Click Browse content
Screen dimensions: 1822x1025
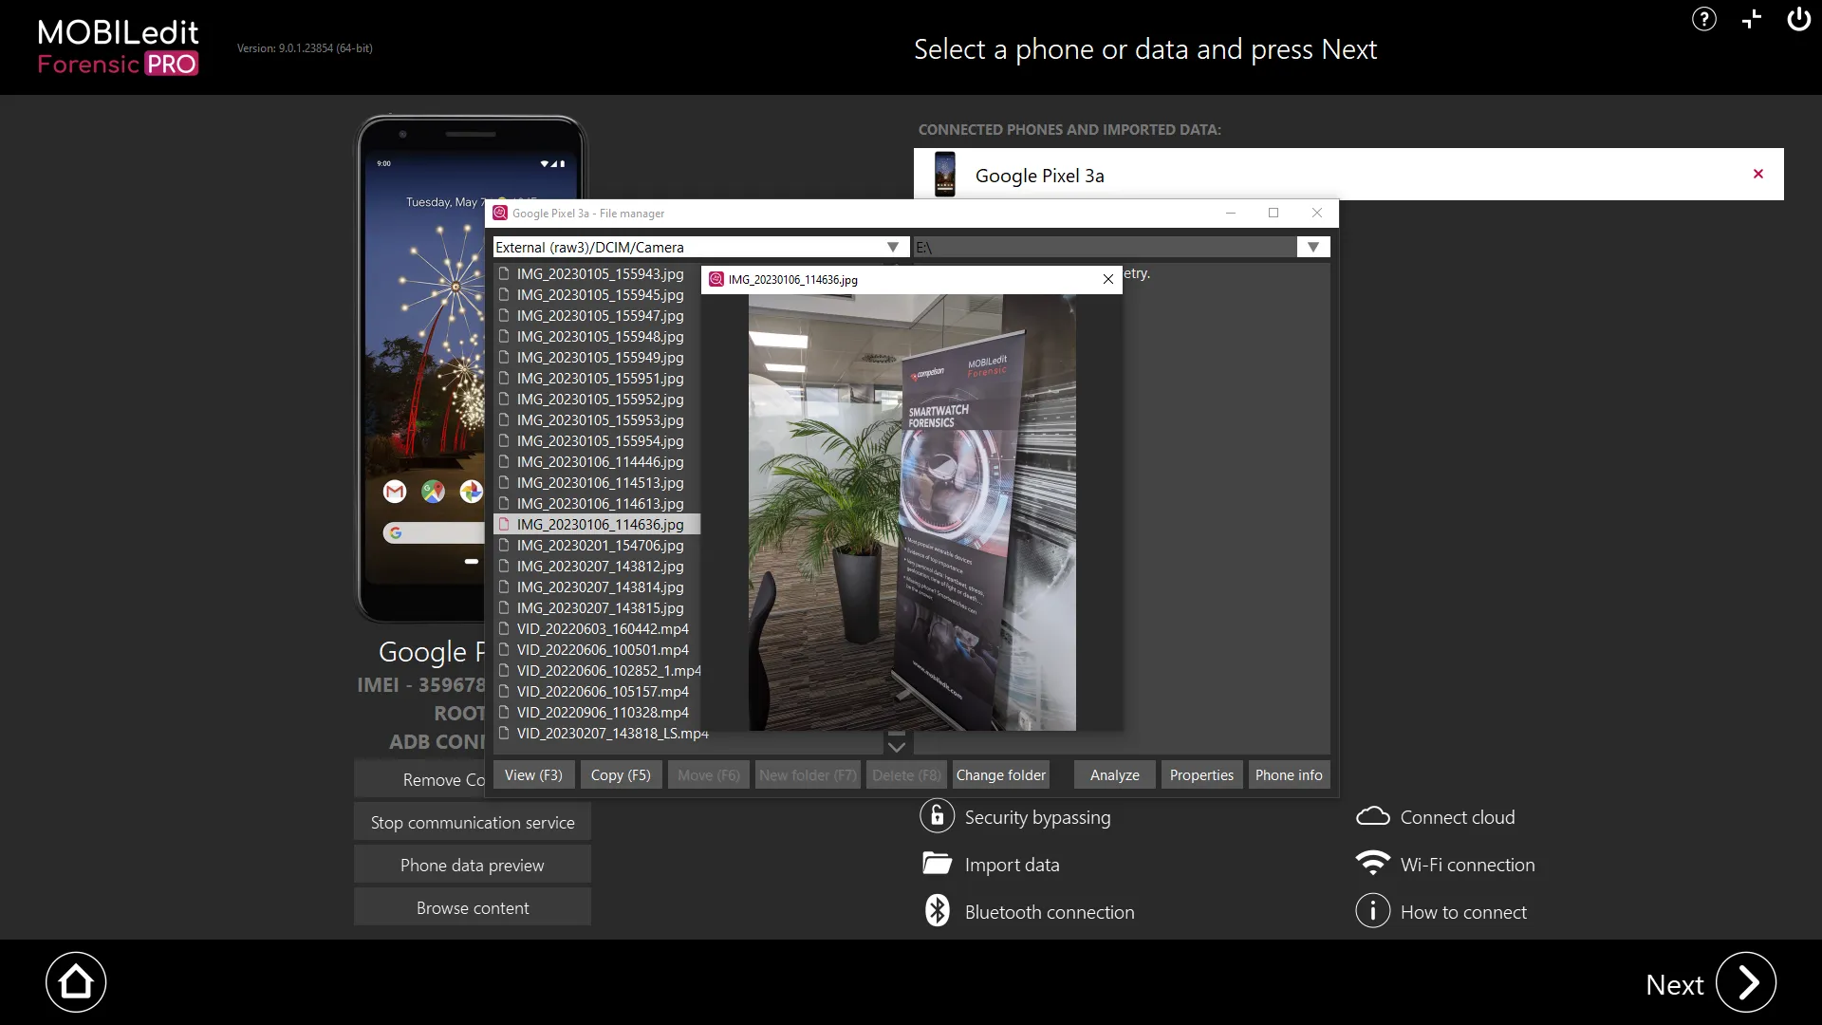point(472,907)
